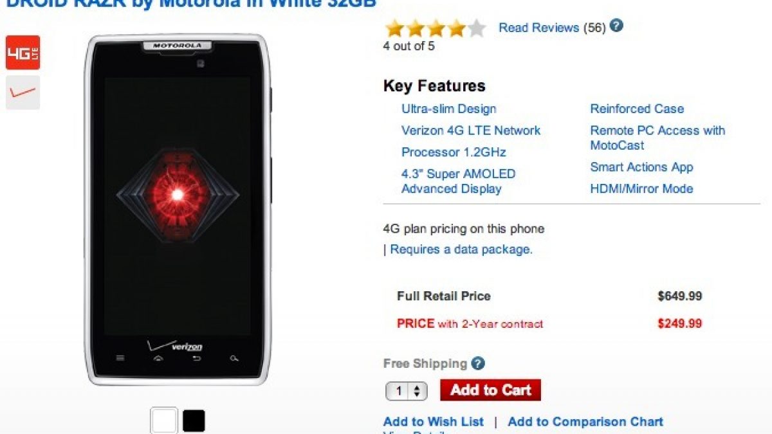772x434 pixels.
Task: Select the black color swatch
Action: [x=194, y=420]
